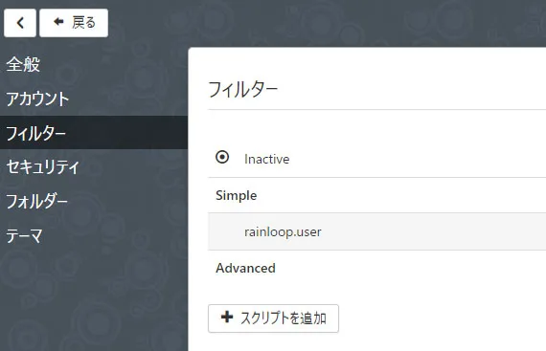Click the Advanced section heading

tap(245, 268)
